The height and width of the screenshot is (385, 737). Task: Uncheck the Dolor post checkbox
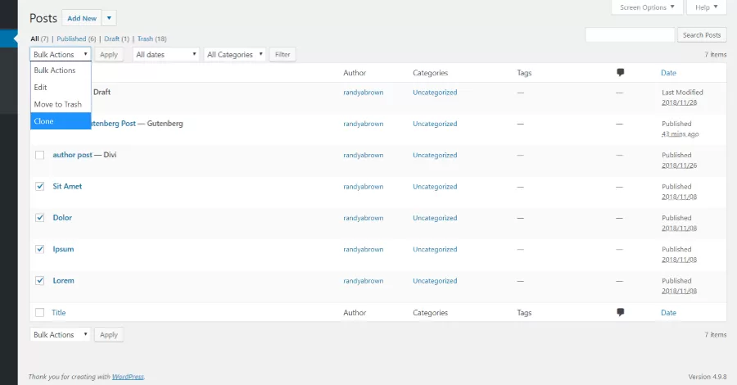coord(39,218)
